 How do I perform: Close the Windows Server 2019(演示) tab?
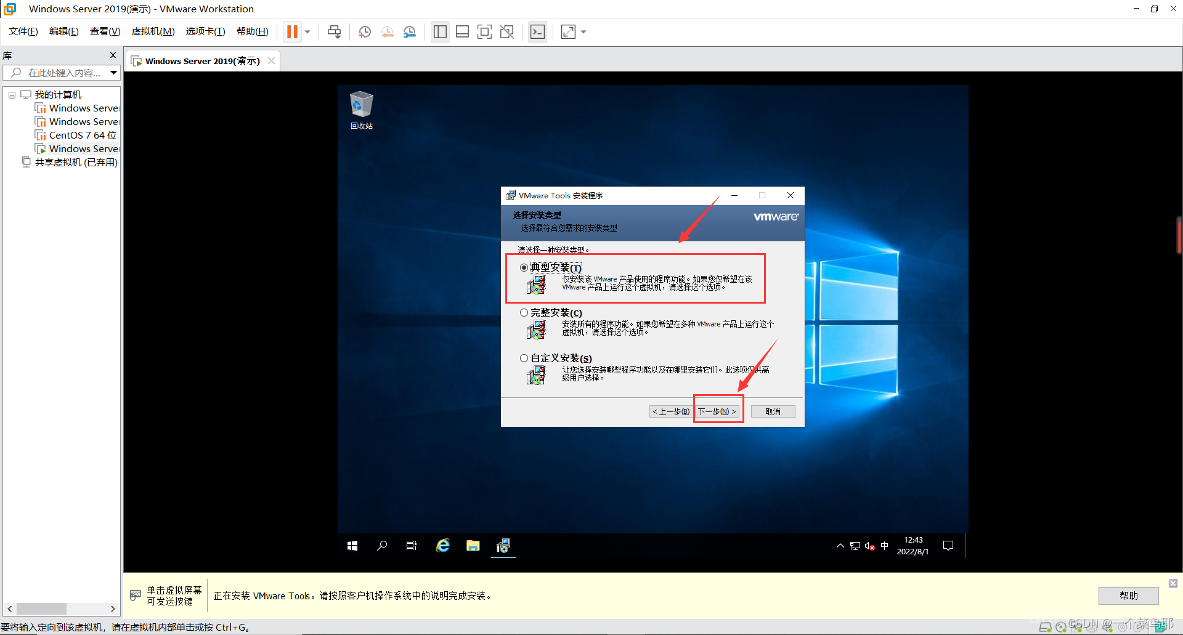click(272, 61)
